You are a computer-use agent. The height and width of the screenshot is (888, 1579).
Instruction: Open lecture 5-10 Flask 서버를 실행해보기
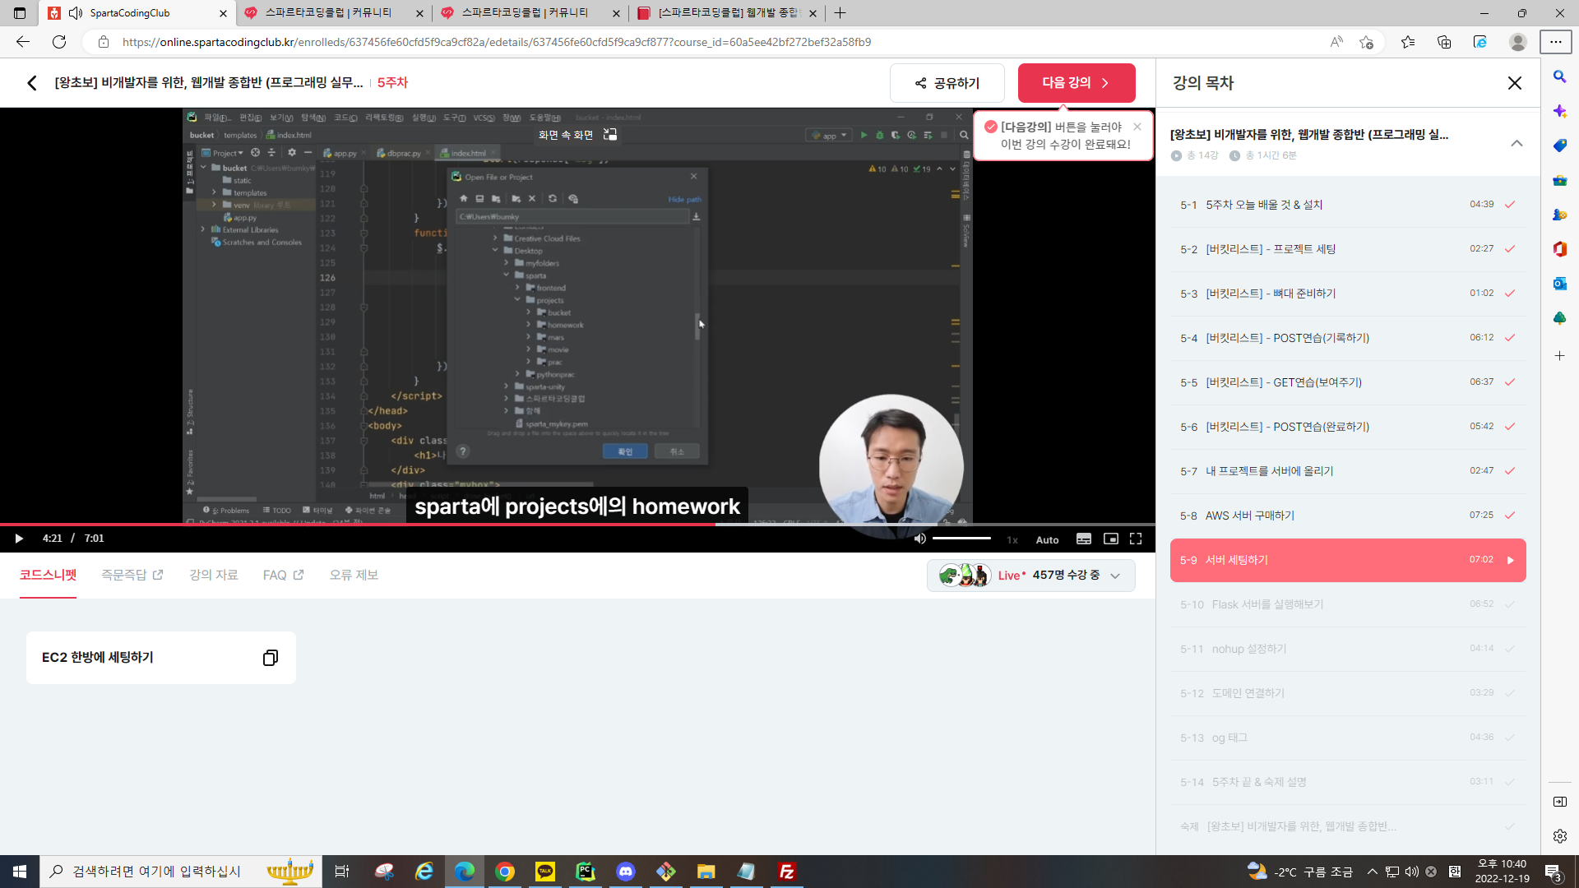tap(1348, 604)
